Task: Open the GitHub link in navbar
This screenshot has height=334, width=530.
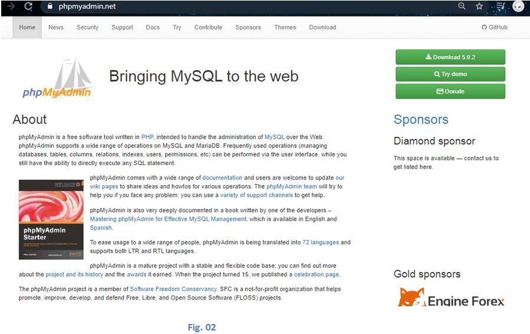Action: 494,27
